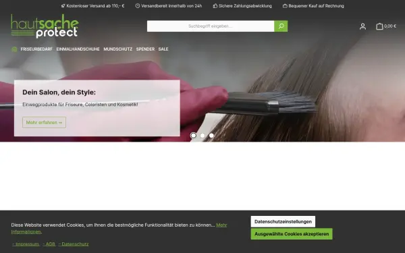Click 'Sichere Zahlungsabwicklung' text
Viewport: 405px width, 253px height.
[x=245, y=5]
